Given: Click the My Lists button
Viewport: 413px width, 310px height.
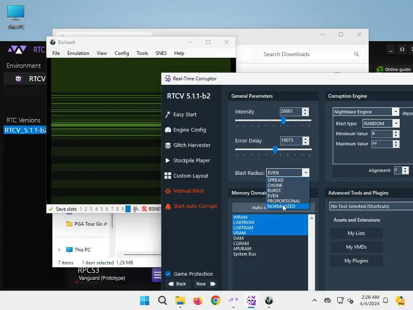Looking at the screenshot, I should [357, 233].
